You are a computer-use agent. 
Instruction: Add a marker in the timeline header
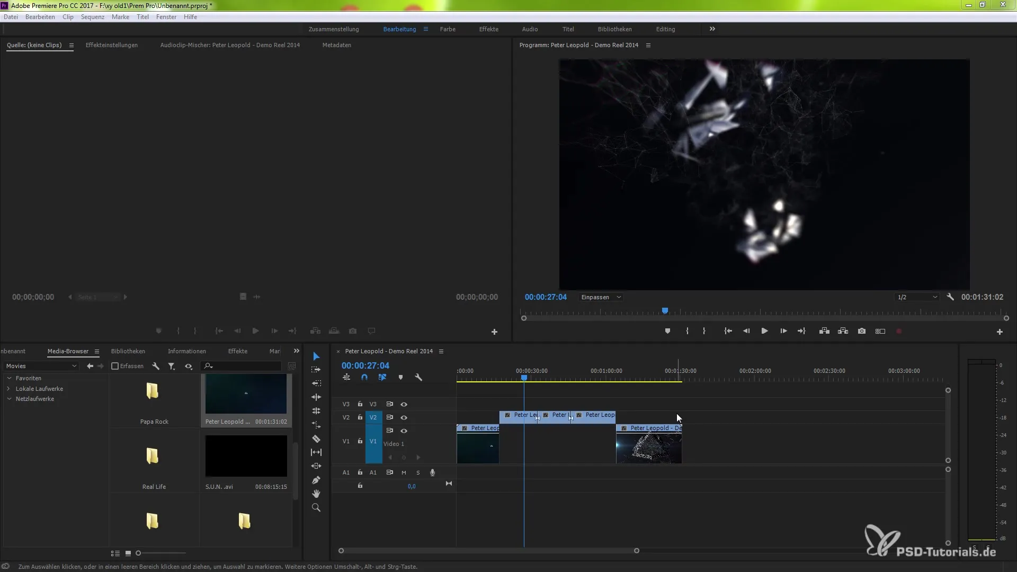tap(400, 378)
